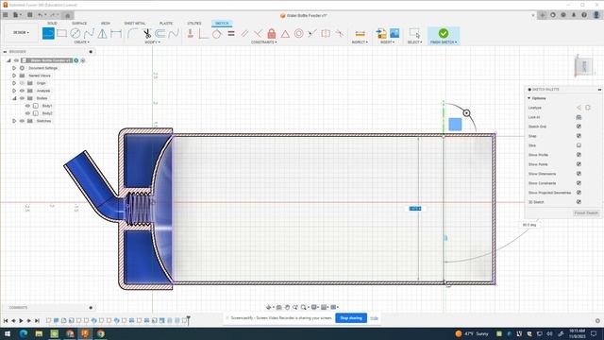This screenshot has height=340, width=604.
Task: Open the Constraints dropdown menu
Action: (264, 42)
